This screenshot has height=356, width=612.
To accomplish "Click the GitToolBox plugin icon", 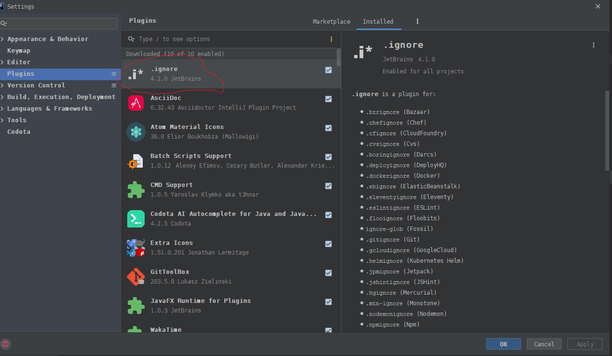I will (136, 277).
